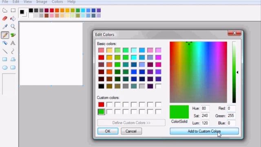The height and width of the screenshot is (147, 261).
Task: Open the File menu
Action: (5, 2)
